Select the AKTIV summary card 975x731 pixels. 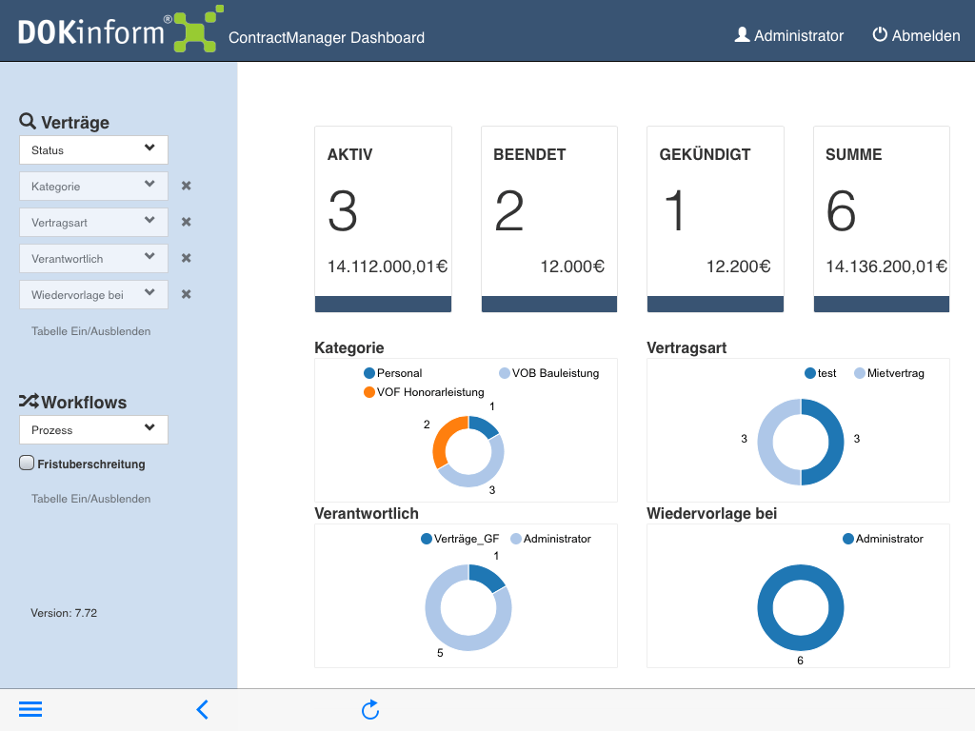(x=383, y=219)
